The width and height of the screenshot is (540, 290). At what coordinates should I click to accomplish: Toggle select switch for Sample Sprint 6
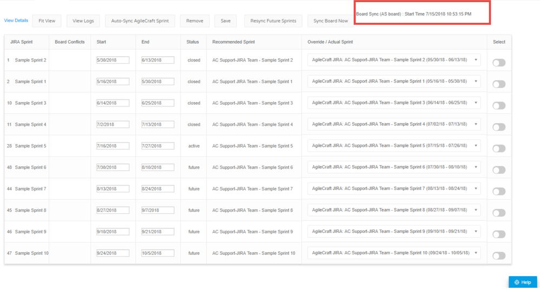(x=499, y=170)
